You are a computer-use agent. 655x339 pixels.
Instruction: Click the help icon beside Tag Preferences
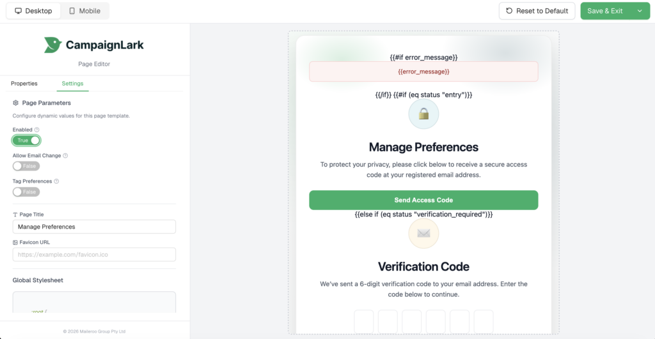(57, 181)
